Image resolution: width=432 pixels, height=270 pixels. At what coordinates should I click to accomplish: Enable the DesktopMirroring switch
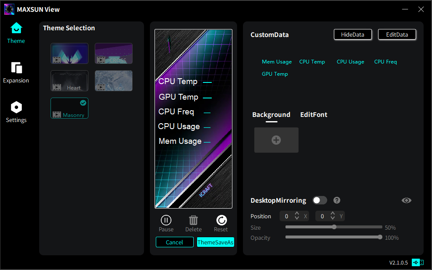tap(320, 200)
